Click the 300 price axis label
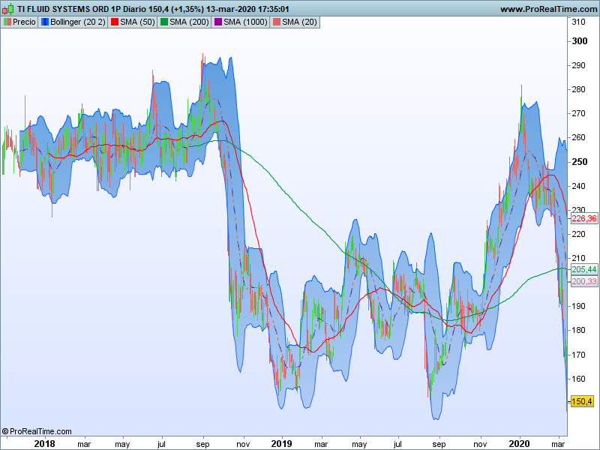Image resolution: width=600 pixels, height=450 pixels. point(579,41)
